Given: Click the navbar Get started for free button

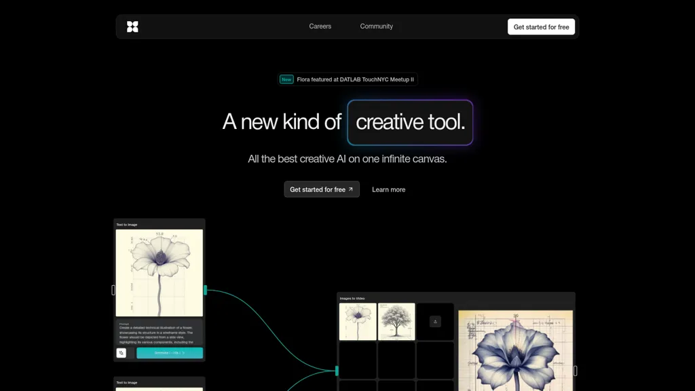Looking at the screenshot, I should click(x=541, y=27).
